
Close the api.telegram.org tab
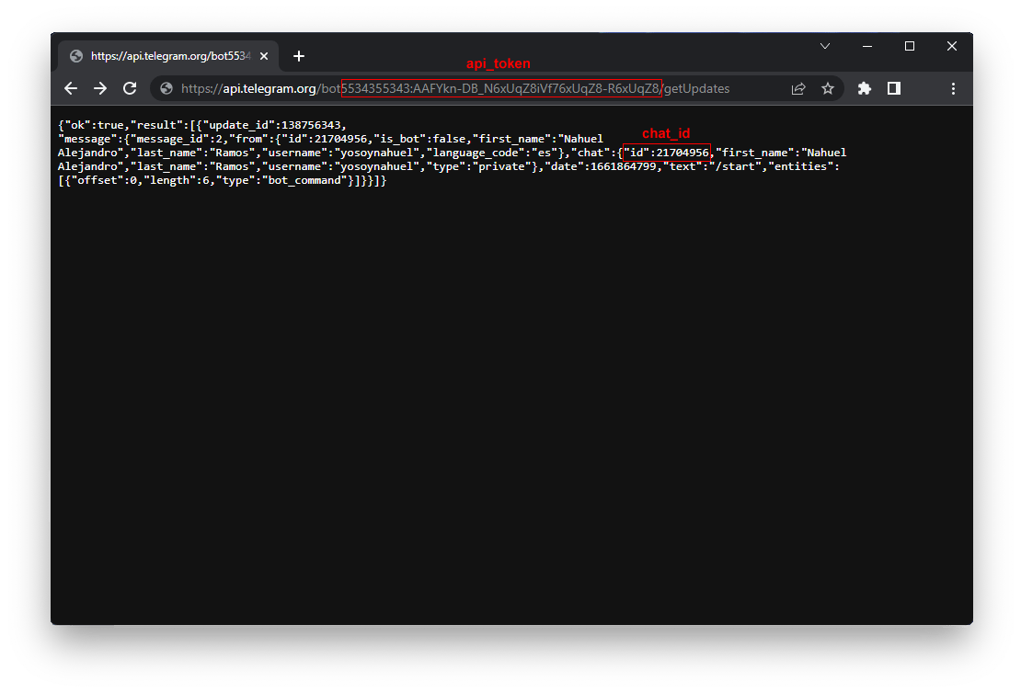point(264,56)
